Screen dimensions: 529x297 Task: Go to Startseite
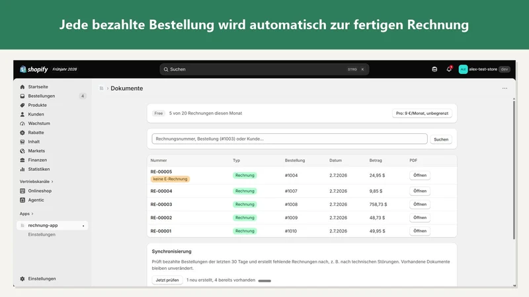pyautogui.click(x=38, y=87)
